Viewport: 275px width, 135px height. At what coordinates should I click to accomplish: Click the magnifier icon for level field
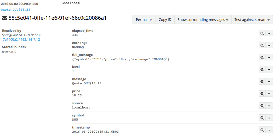pyautogui.click(x=262, y=70)
